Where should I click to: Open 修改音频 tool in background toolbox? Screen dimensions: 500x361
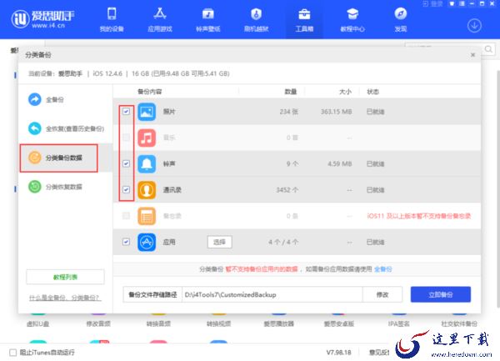click(98, 323)
